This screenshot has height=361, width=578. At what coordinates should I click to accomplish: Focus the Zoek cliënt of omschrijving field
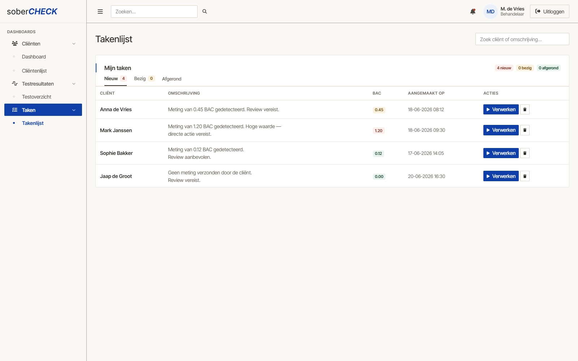point(522,39)
